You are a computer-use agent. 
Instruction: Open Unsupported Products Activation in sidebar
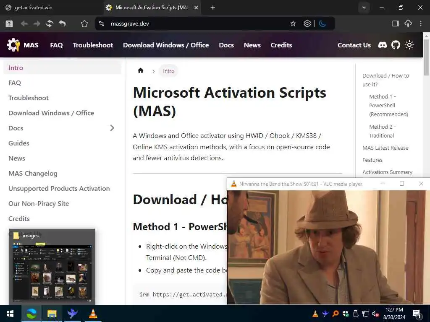(62, 188)
